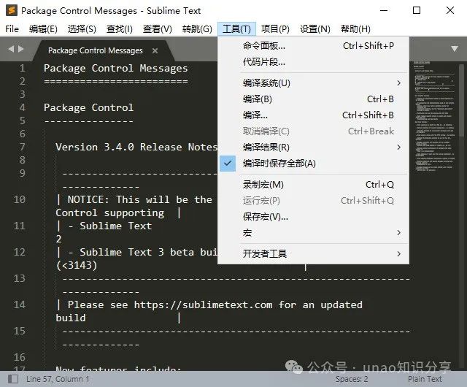Viewport: 467px width, 387px height.
Task: Open the 查找(I) menu
Action: [120, 29]
